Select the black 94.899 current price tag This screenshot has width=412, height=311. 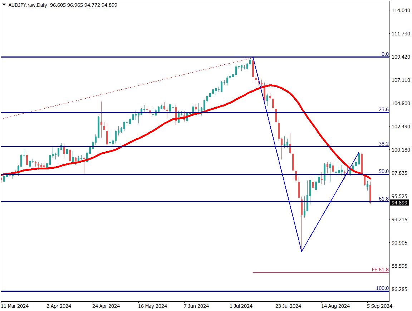click(399, 203)
